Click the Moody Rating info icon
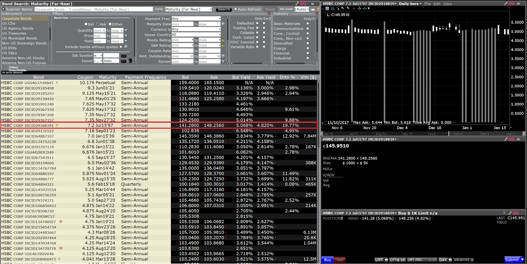This screenshot has width=527, height=264. [x=223, y=40]
